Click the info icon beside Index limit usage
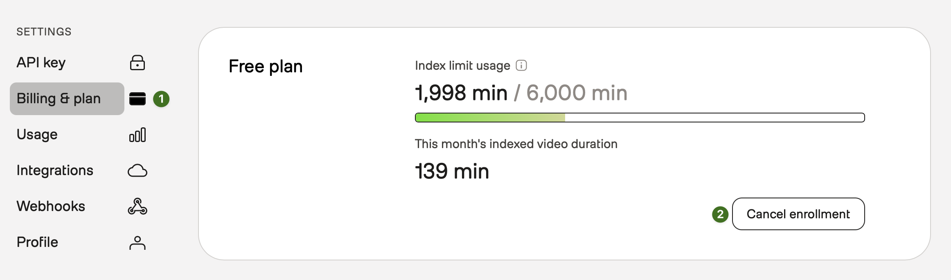The image size is (951, 280). (521, 65)
